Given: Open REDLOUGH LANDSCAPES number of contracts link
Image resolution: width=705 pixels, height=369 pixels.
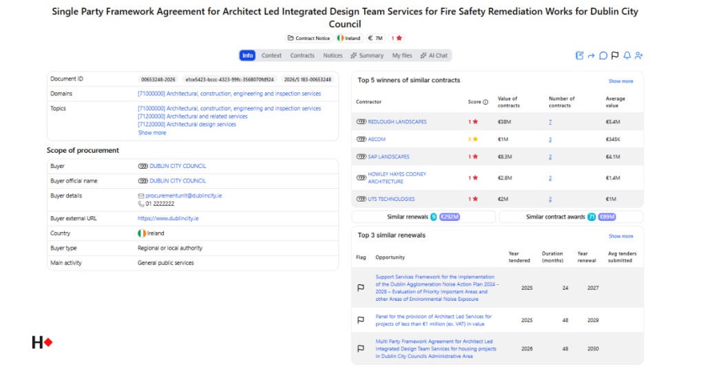Looking at the screenshot, I should pos(550,122).
